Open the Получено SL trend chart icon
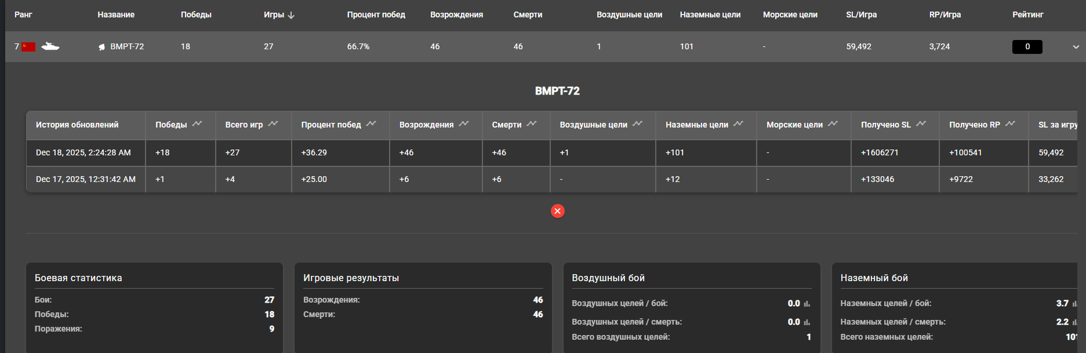This screenshot has width=1086, height=353. coord(921,124)
